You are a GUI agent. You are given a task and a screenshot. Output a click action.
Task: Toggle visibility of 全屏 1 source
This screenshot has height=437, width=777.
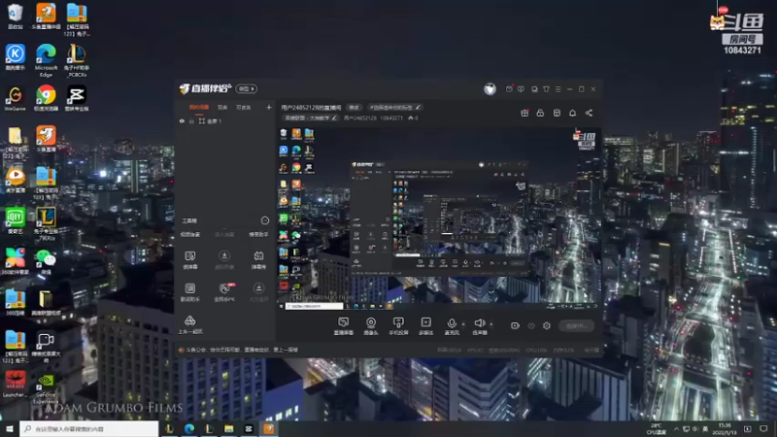pyautogui.click(x=182, y=120)
